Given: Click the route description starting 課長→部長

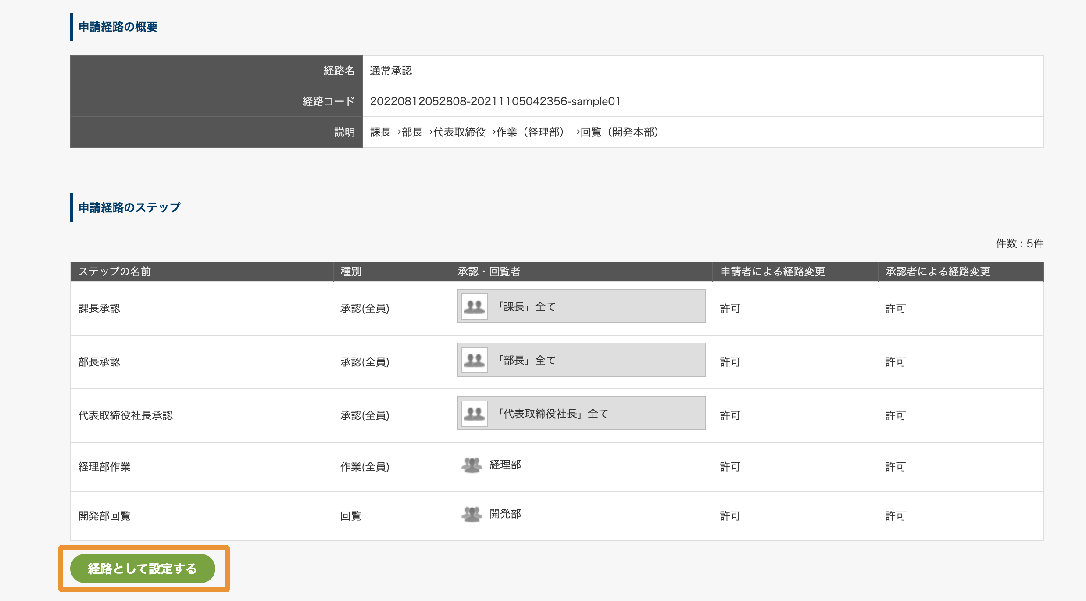Looking at the screenshot, I should [514, 132].
